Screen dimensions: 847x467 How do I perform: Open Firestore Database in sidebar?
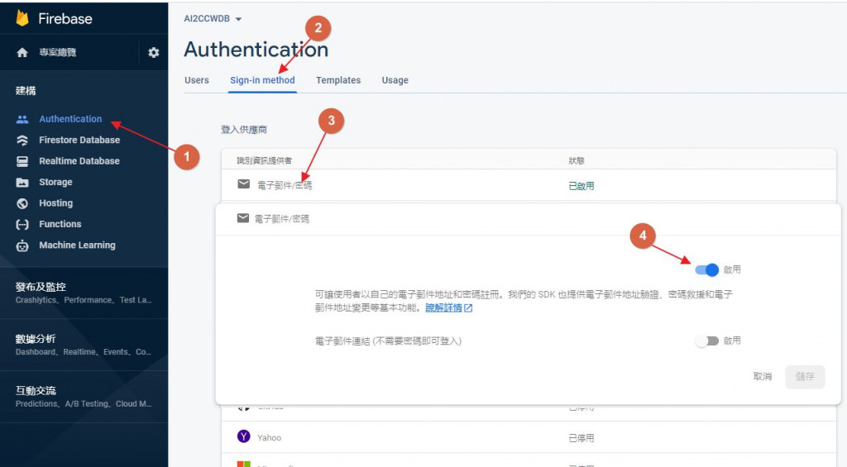point(79,140)
